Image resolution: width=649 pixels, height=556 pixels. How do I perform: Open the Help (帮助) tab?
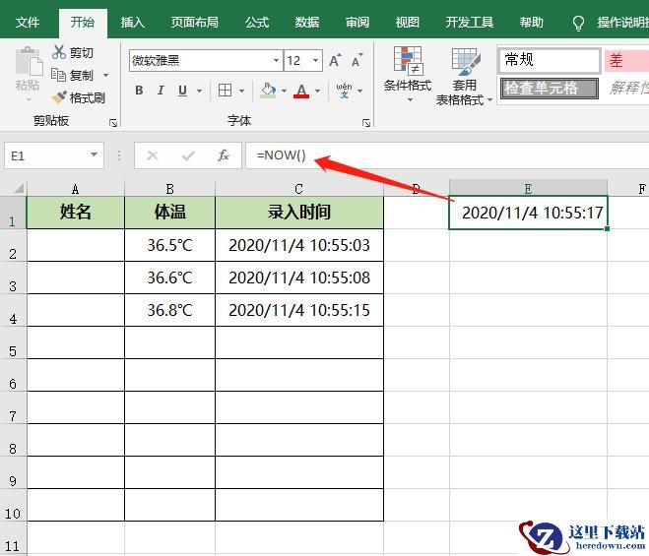532,23
